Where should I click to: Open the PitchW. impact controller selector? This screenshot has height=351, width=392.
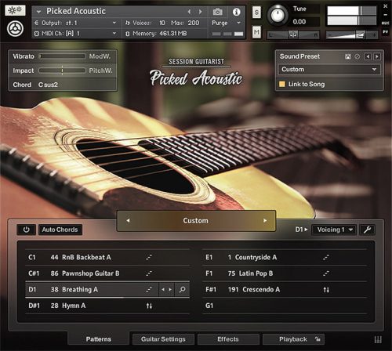click(100, 71)
